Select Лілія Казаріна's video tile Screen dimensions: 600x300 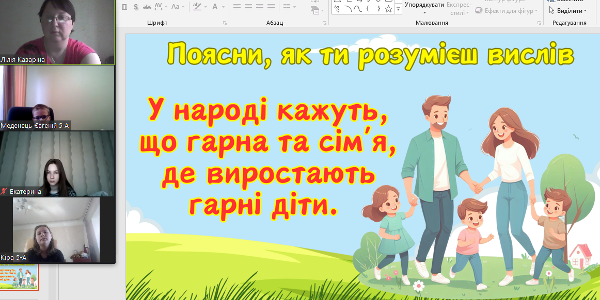[57, 32]
